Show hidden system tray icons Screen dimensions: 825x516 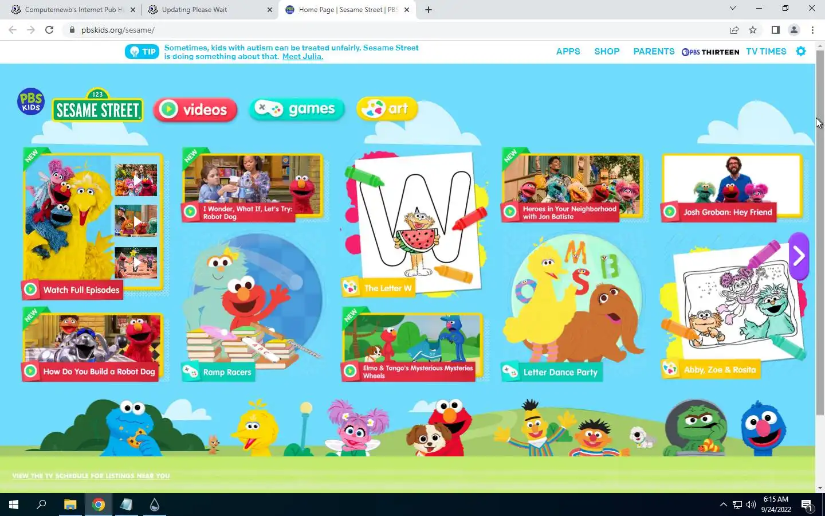point(723,505)
